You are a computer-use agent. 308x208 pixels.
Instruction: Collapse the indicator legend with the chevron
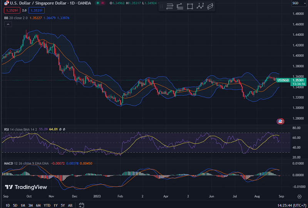click(7, 24)
